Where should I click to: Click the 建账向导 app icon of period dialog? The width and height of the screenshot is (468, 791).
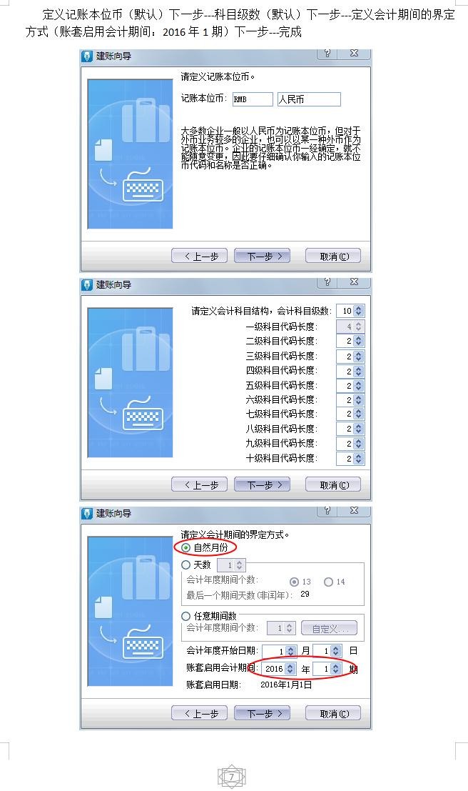(x=87, y=514)
